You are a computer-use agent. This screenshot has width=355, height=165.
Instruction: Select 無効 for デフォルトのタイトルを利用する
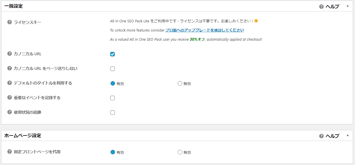[x=180, y=84]
